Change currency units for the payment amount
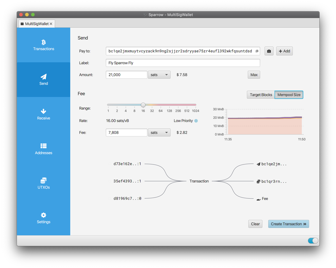 [159, 74]
